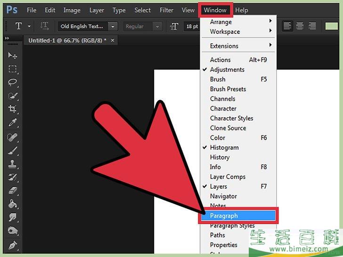This screenshot has height=257, width=343.
Task: Select the History Brush tool
Action: coord(12,177)
